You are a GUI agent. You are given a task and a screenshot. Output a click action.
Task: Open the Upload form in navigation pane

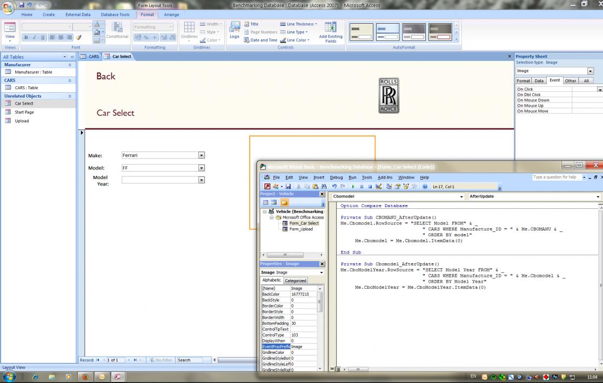22,121
